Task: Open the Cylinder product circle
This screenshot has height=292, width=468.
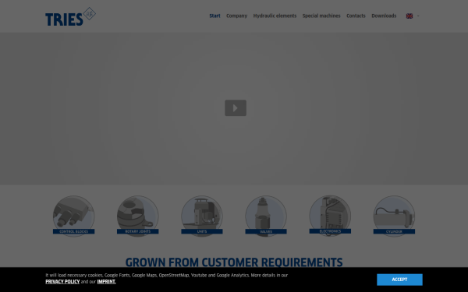Action: [394, 216]
